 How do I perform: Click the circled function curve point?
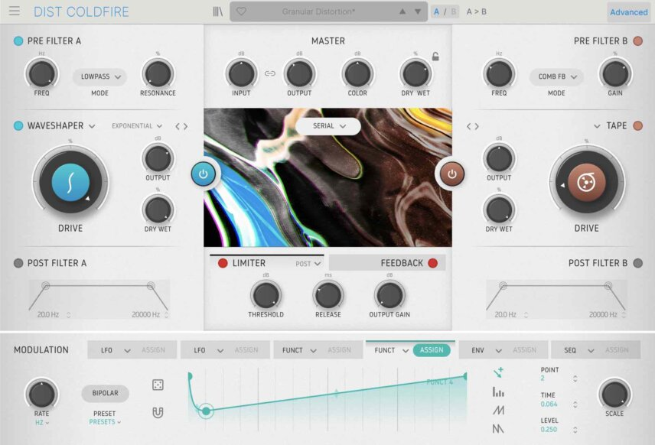[206, 411]
